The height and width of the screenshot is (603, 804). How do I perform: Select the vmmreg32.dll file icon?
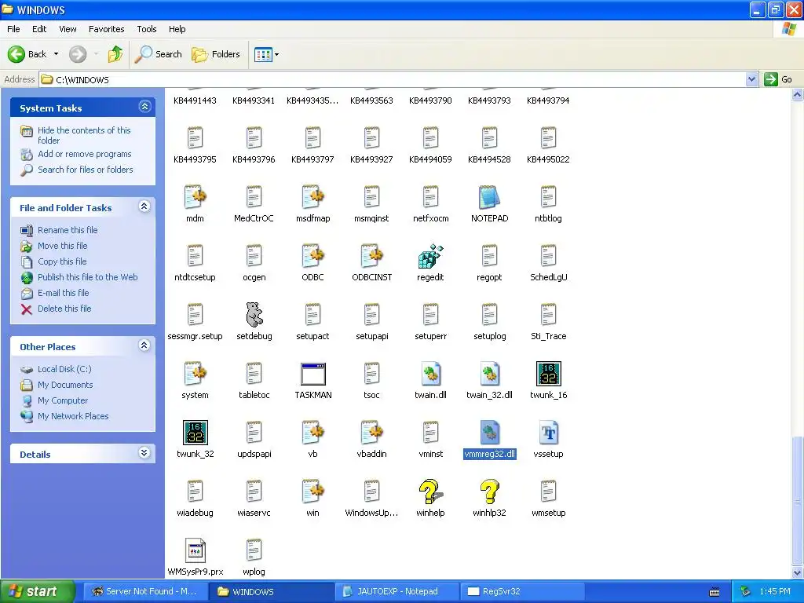click(x=489, y=433)
